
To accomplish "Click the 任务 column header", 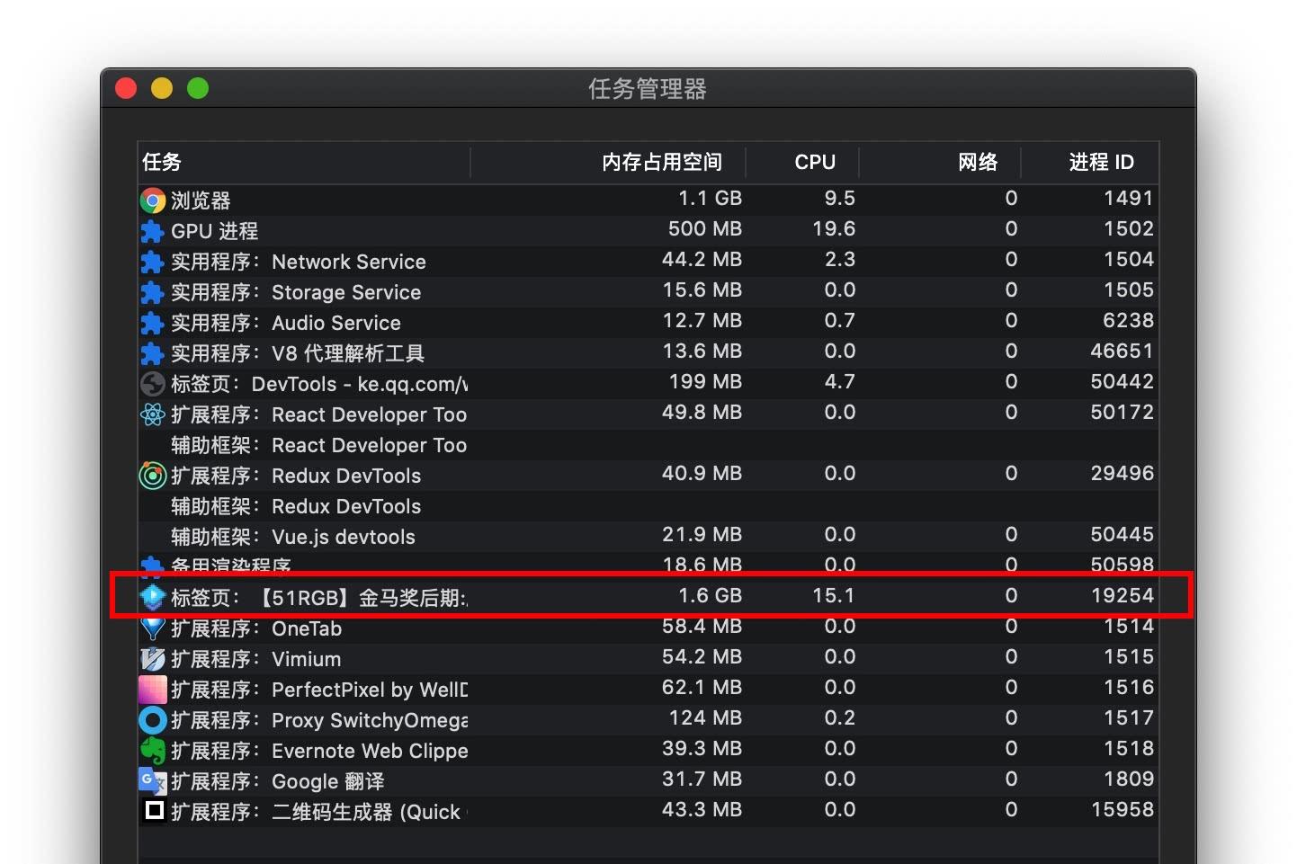I will point(162,162).
